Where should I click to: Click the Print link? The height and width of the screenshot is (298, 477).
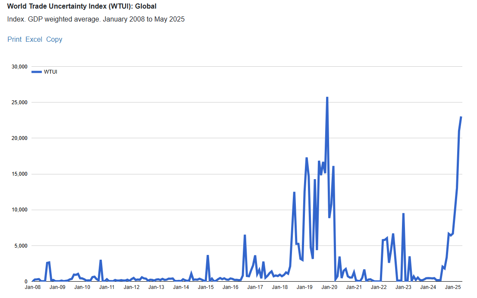(x=15, y=40)
